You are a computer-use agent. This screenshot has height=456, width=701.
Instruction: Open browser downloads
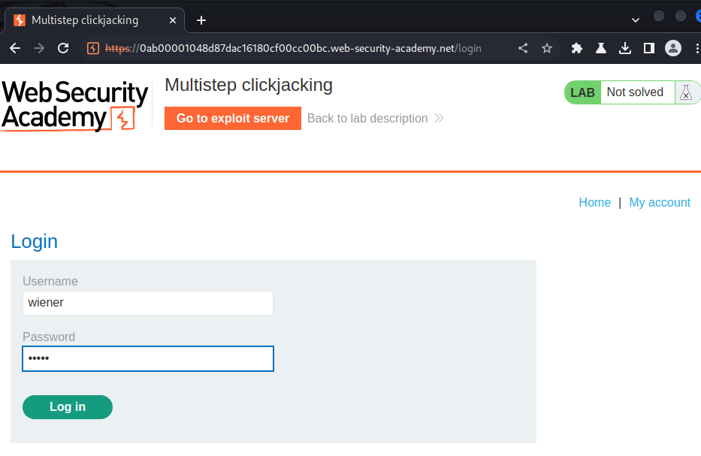(x=625, y=48)
